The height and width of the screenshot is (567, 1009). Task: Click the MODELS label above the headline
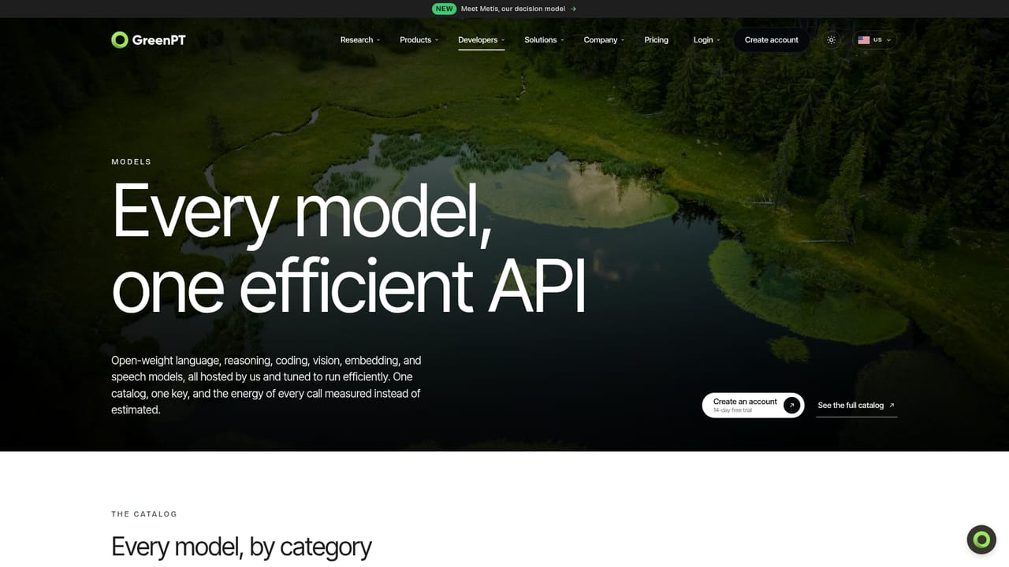[x=132, y=162]
